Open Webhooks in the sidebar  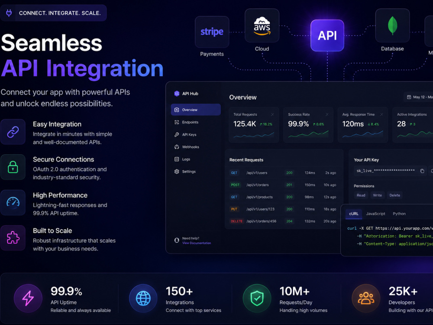[x=196, y=147]
